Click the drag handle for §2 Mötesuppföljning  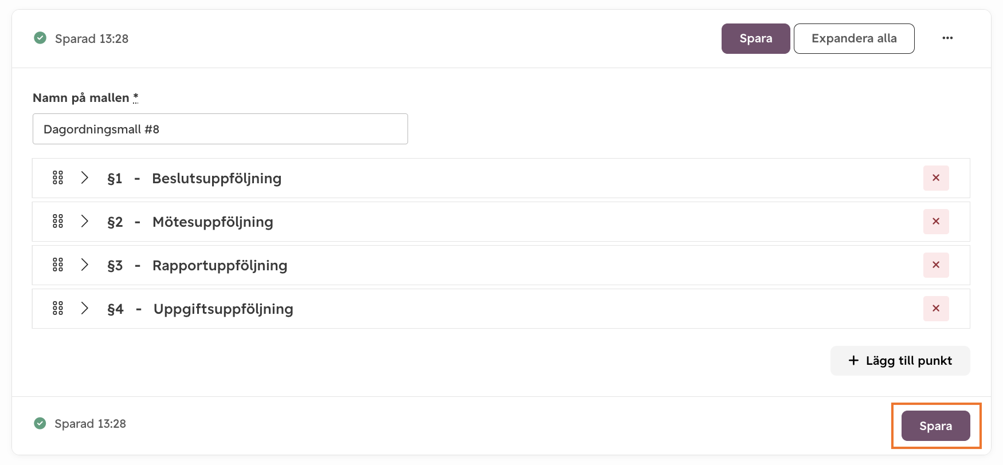point(58,221)
